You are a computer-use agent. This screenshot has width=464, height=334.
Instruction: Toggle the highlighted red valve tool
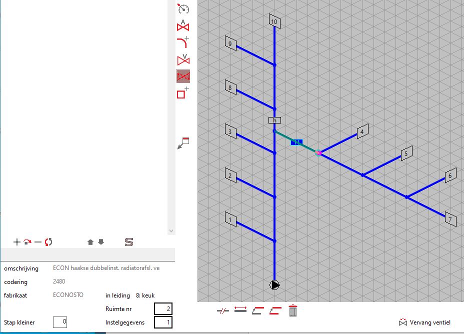(x=183, y=76)
